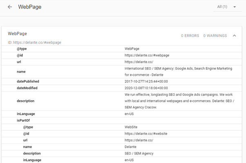Select the nested inLanguage label under isPartOf

(x=32, y=160)
